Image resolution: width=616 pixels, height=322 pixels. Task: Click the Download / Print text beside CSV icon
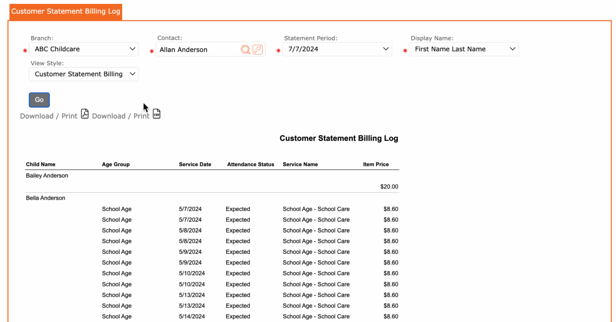point(121,116)
